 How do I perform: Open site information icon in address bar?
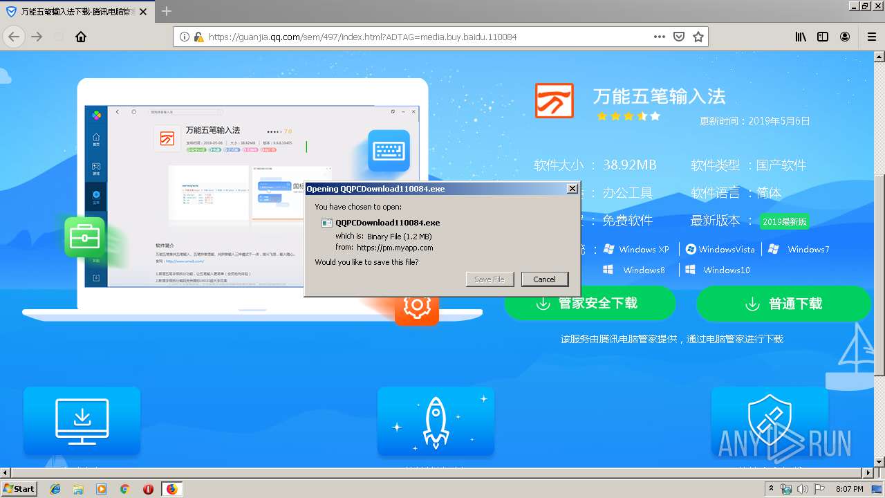pos(185,37)
